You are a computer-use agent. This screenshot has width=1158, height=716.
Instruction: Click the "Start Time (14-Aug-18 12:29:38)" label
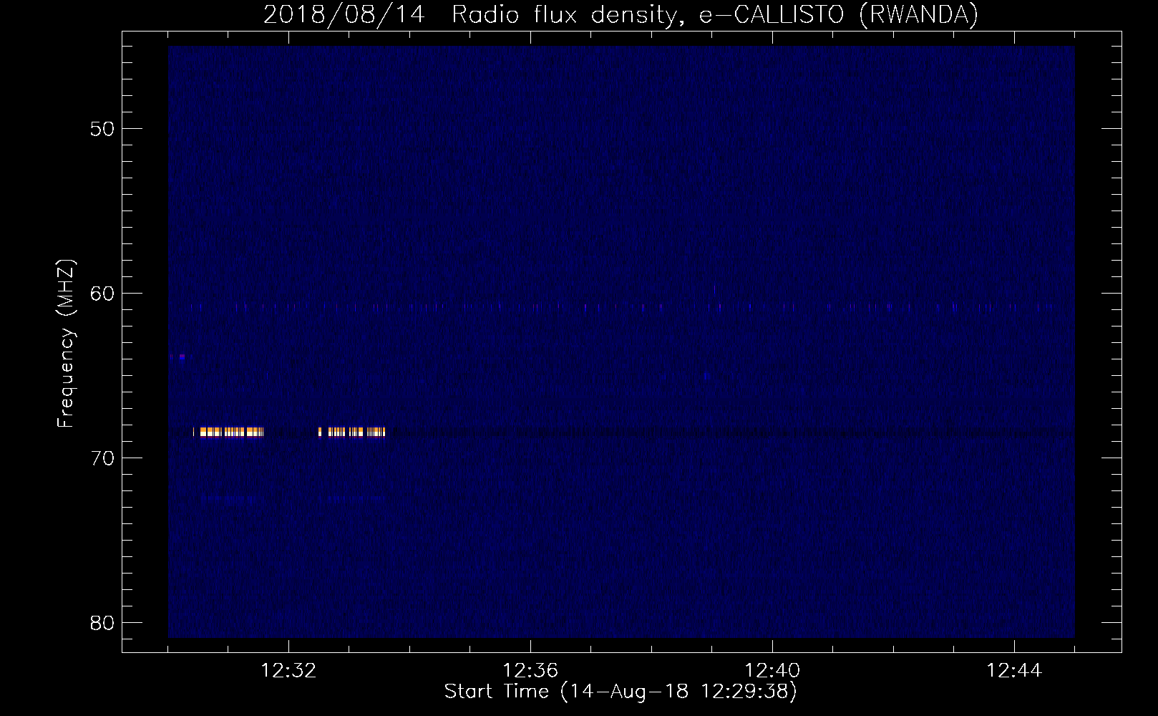pos(621,692)
